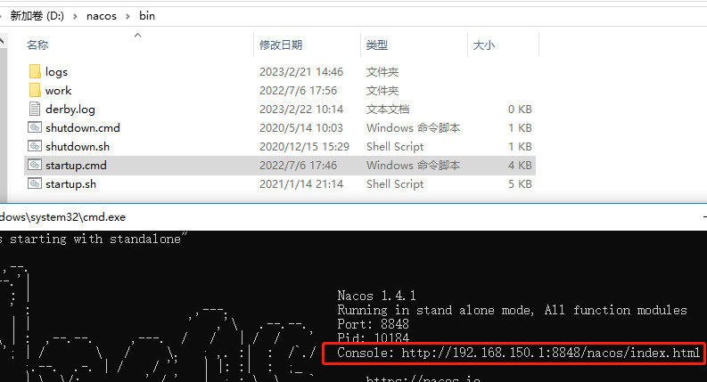Open the logs folder icon
The height and width of the screenshot is (382, 707).
(35, 71)
